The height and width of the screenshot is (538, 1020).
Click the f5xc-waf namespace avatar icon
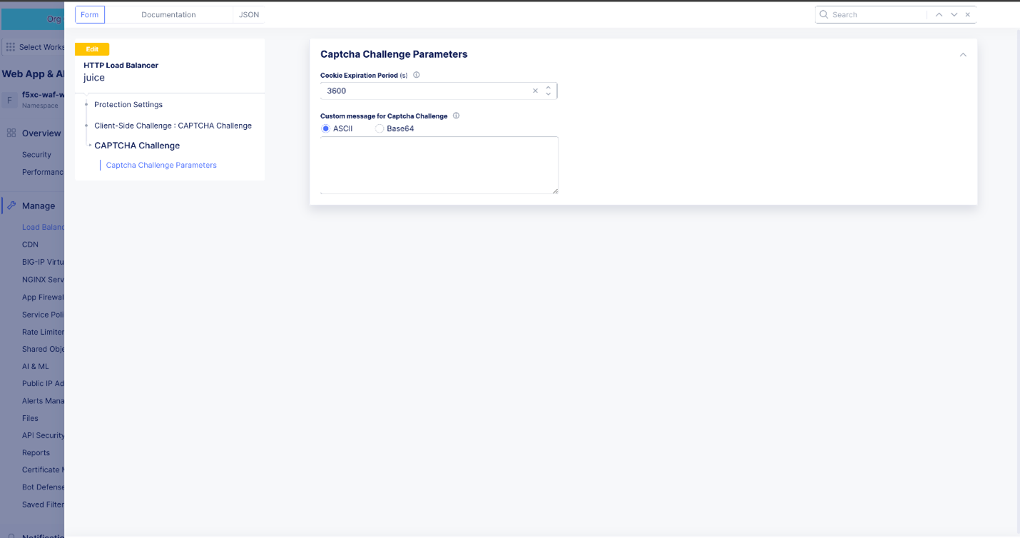pos(10,99)
